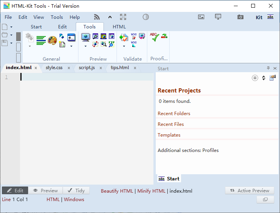Click the spell check ABC checkmark icon
Image resolution: width=280 pixels, height=213 pixels.
point(155,37)
